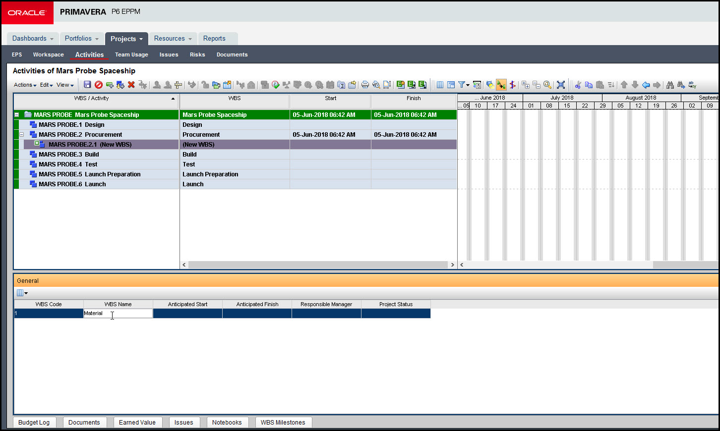The image size is (720, 431).
Task: Open the Filter dropdown arrow
Action: pyautogui.click(x=468, y=85)
